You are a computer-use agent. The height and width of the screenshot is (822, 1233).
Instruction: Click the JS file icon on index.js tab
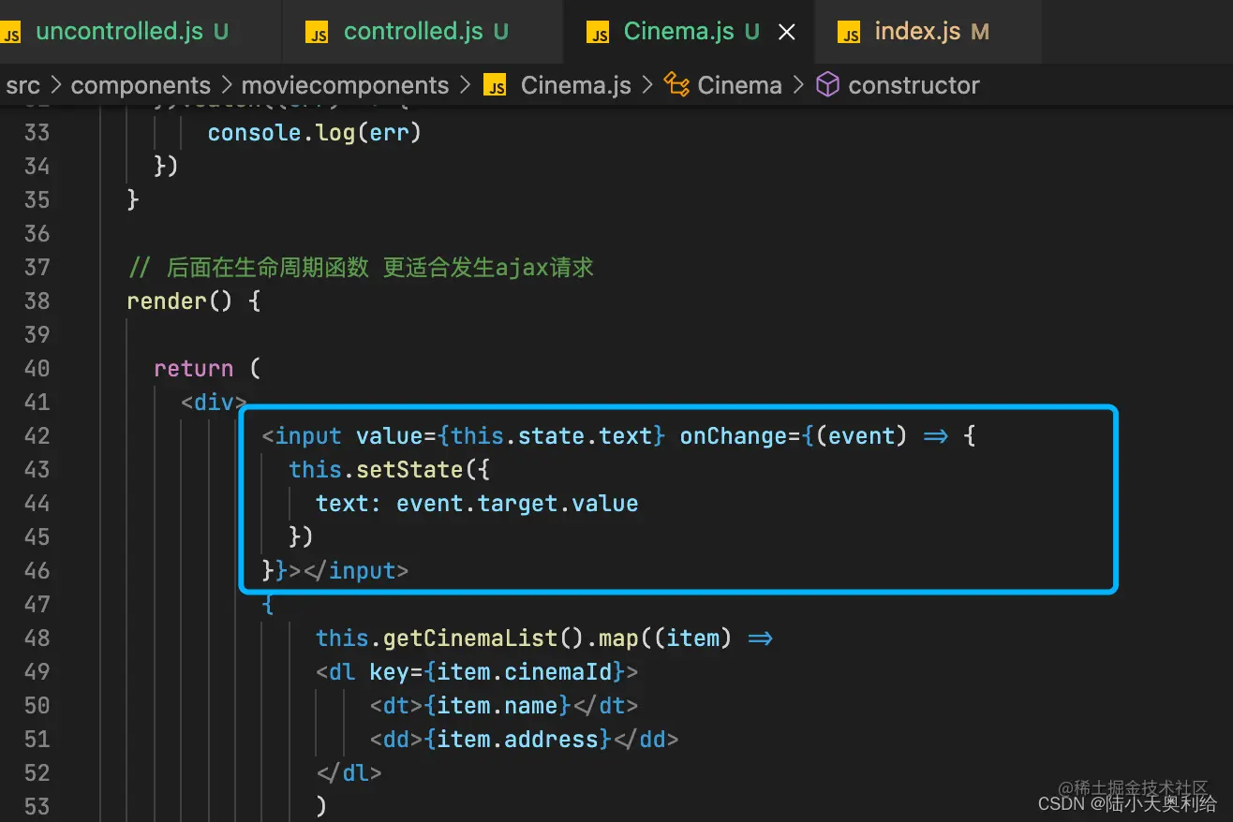tap(849, 34)
